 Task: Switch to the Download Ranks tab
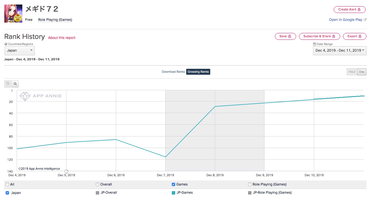pos(173,72)
